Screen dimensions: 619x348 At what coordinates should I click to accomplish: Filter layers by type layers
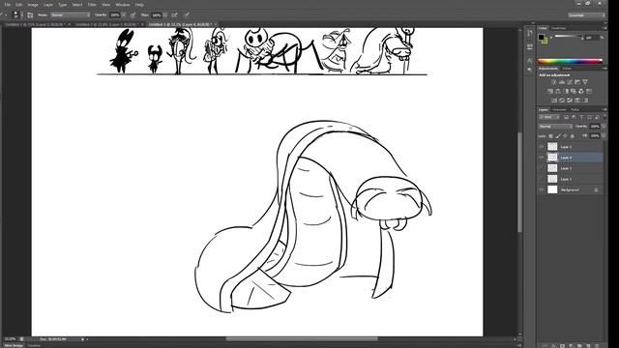click(x=581, y=117)
